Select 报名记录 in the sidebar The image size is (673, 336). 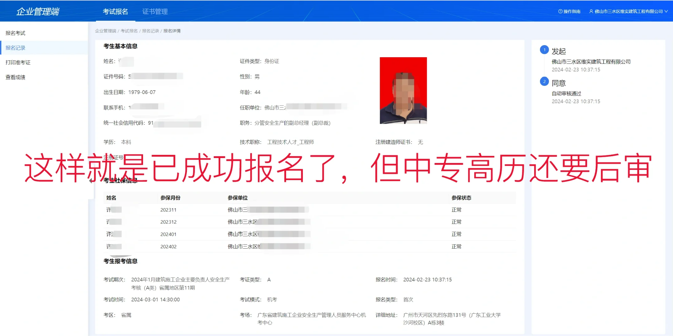coord(15,48)
